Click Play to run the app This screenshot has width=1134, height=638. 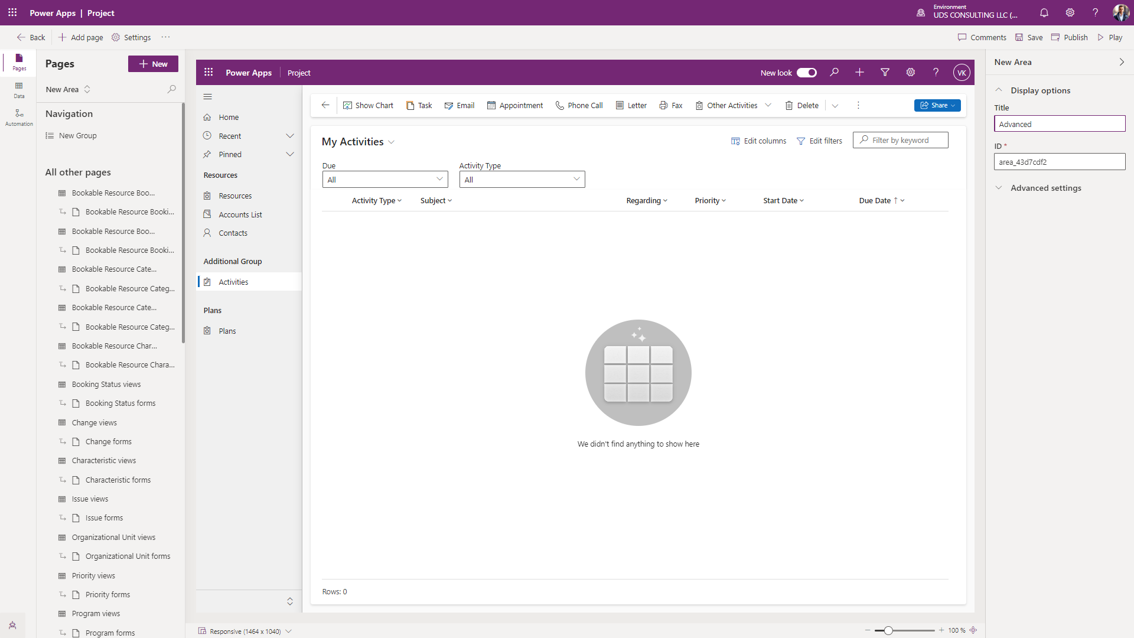[1110, 37]
